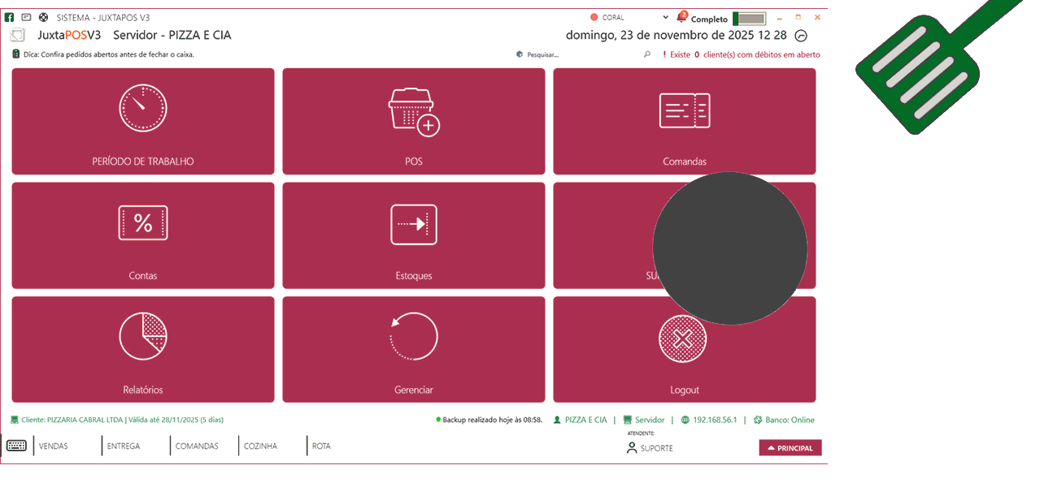Open the POS basket tile
This screenshot has width=1053, height=487.
point(413,121)
